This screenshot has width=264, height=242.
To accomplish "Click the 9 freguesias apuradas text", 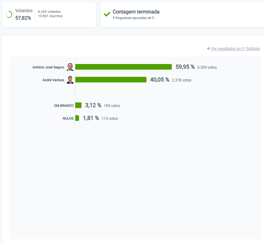I will click(x=133, y=18).
